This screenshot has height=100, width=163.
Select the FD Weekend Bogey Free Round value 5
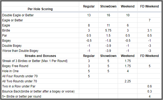149,66
